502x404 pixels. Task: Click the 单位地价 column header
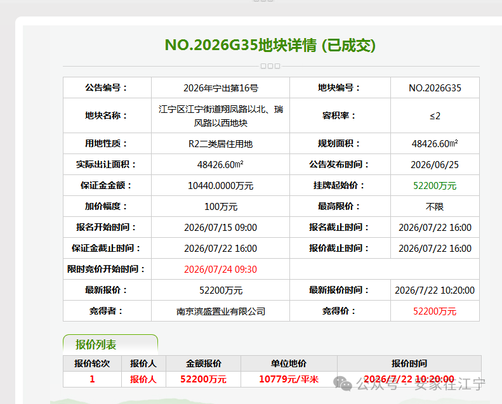click(289, 363)
